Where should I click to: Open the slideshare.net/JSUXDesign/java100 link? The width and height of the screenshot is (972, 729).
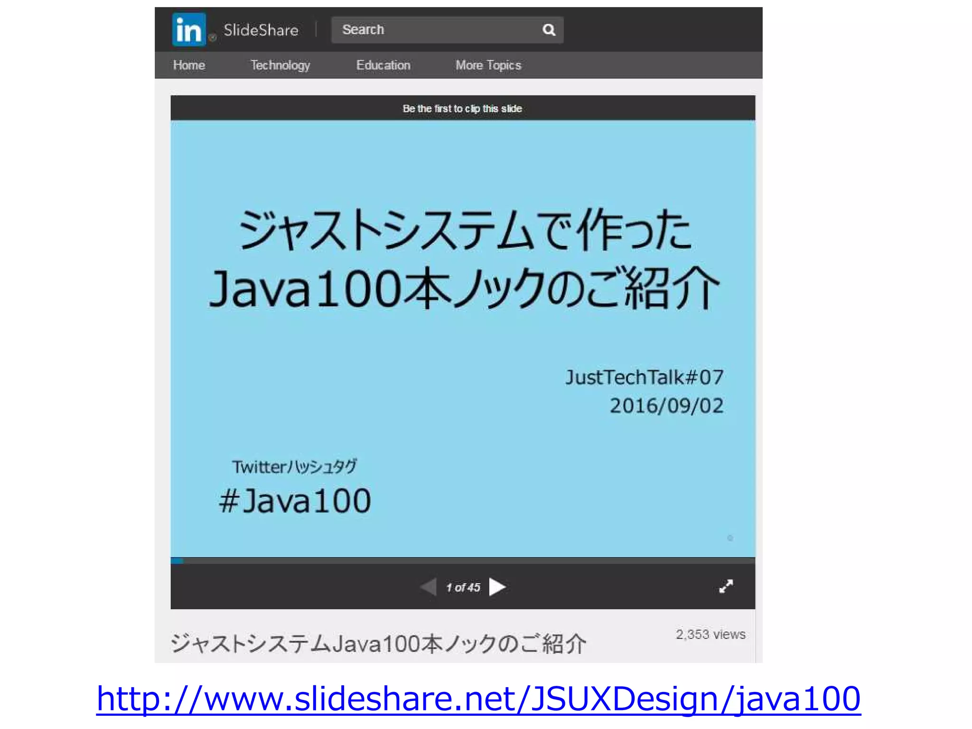(478, 699)
